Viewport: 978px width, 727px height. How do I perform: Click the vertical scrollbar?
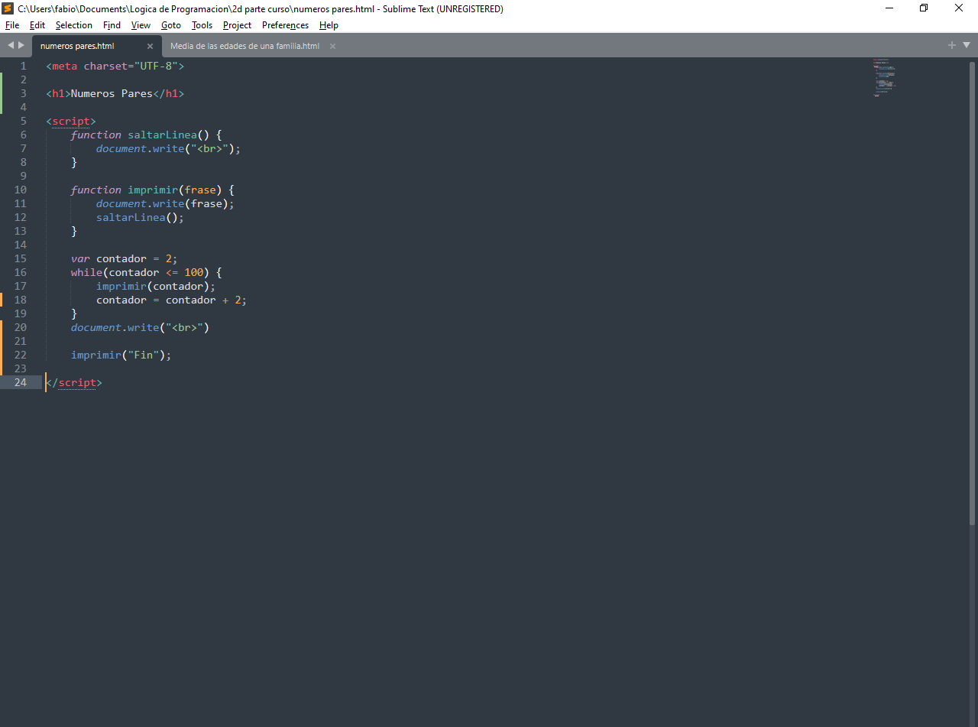[973, 292]
